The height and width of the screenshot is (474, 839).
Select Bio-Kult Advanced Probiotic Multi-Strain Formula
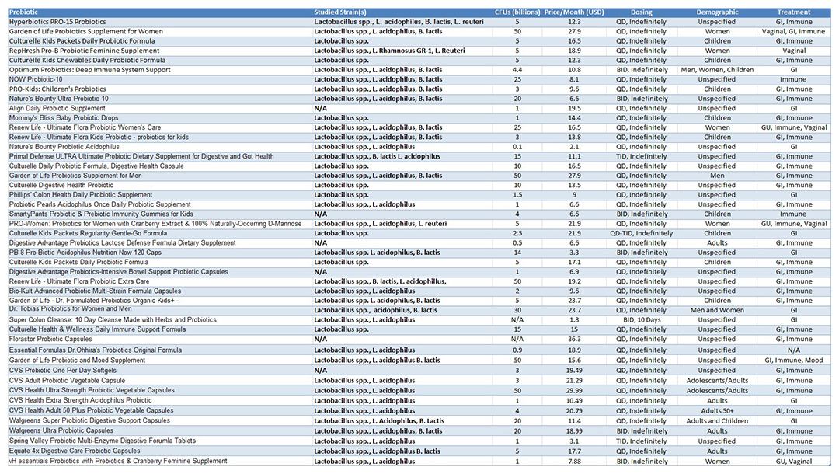pyautogui.click(x=96, y=291)
